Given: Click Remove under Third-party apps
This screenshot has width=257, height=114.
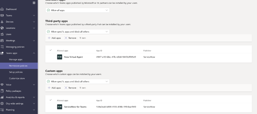Looking at the screenshot, I should click(x=70, y=38).
